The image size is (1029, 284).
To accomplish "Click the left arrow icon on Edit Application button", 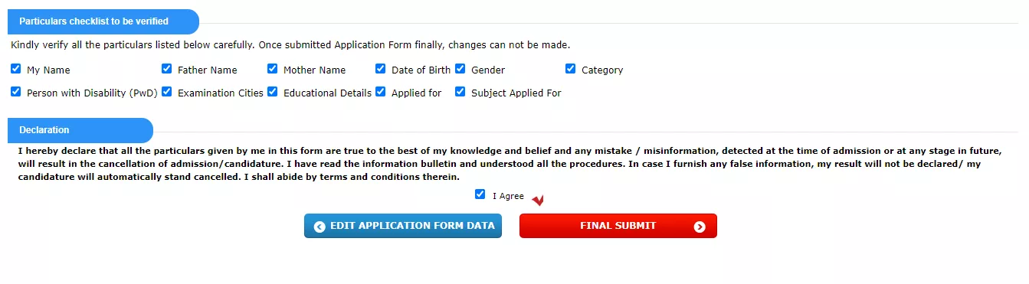I will tap(320, 227).
